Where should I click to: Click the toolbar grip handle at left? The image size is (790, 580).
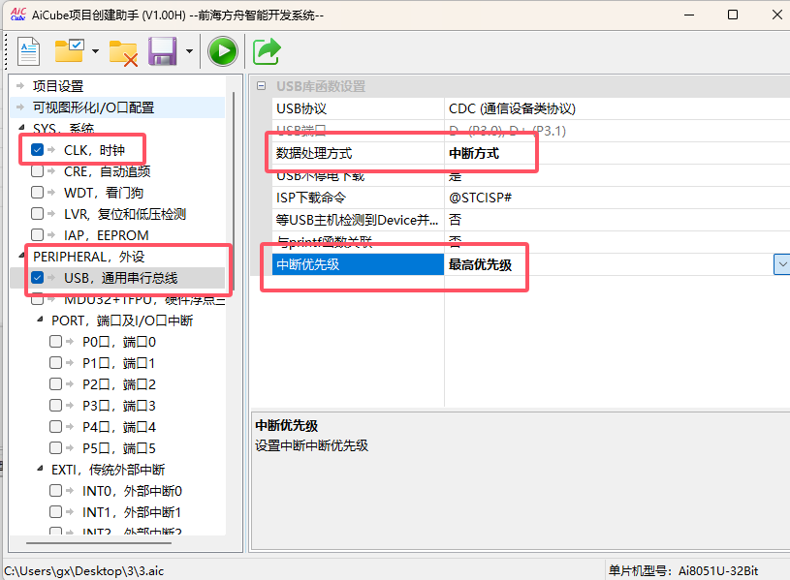tap(6, 51)
